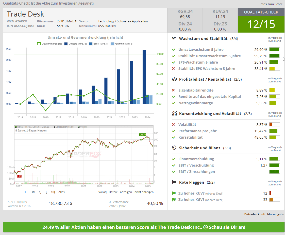285x235 pixels.
Task: Click the 2024 Umsatz bar in chart
Action: (144, 77)
